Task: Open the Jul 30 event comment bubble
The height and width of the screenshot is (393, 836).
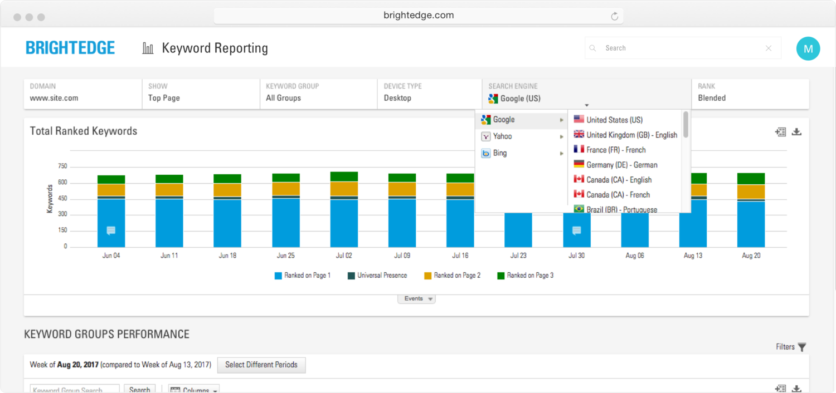Action: coord(577,230)
